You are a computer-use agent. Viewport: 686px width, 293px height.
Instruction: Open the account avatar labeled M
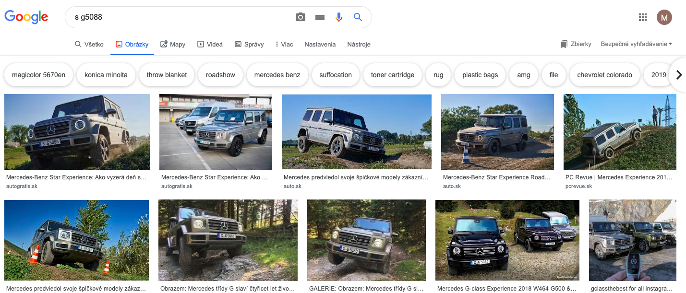pos(664,18)
